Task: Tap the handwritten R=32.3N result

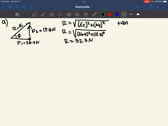Action: tap(78, 41)
